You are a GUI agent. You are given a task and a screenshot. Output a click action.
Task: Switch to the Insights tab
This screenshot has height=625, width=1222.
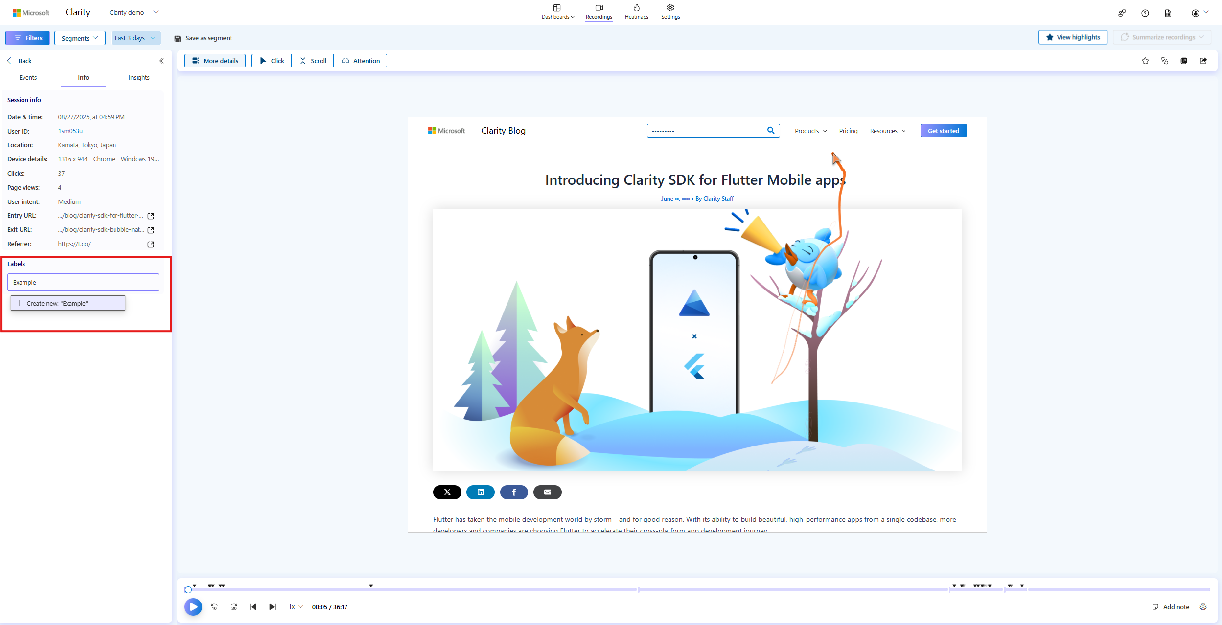(139, 77)
